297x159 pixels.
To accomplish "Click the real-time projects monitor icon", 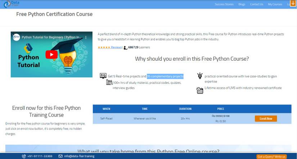I will pos(103,76).
